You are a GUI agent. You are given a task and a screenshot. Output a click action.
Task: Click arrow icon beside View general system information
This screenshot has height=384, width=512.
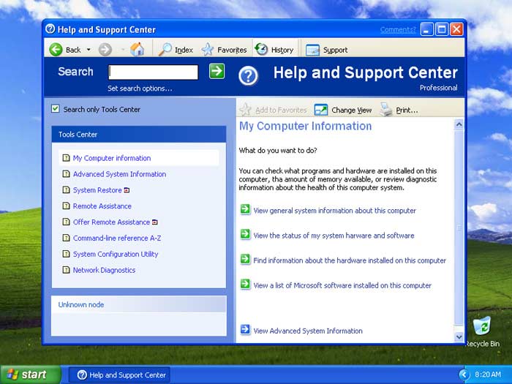click(x=245, y=209)
